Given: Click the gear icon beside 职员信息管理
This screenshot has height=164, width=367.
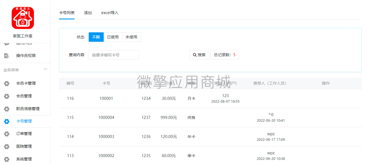Looking at the screenshot, I should (7, 109).
